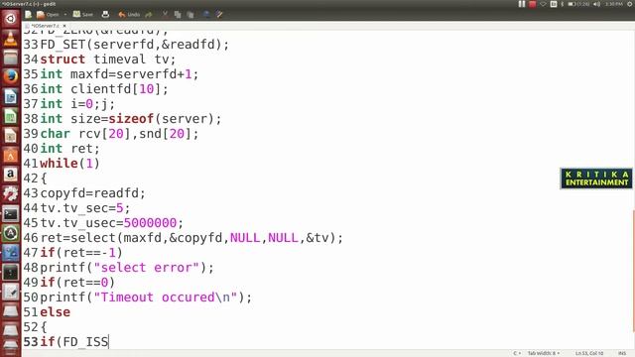Open the sound volume indicator
Viewport: 635px width, 357px height.
(x=596, y=4)
